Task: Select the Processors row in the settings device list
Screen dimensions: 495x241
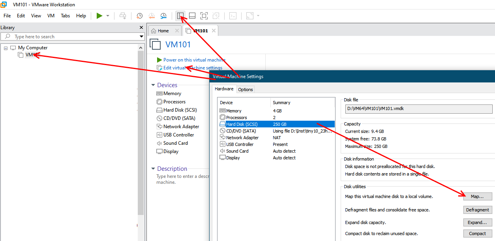Action: [x=276, y=118]
